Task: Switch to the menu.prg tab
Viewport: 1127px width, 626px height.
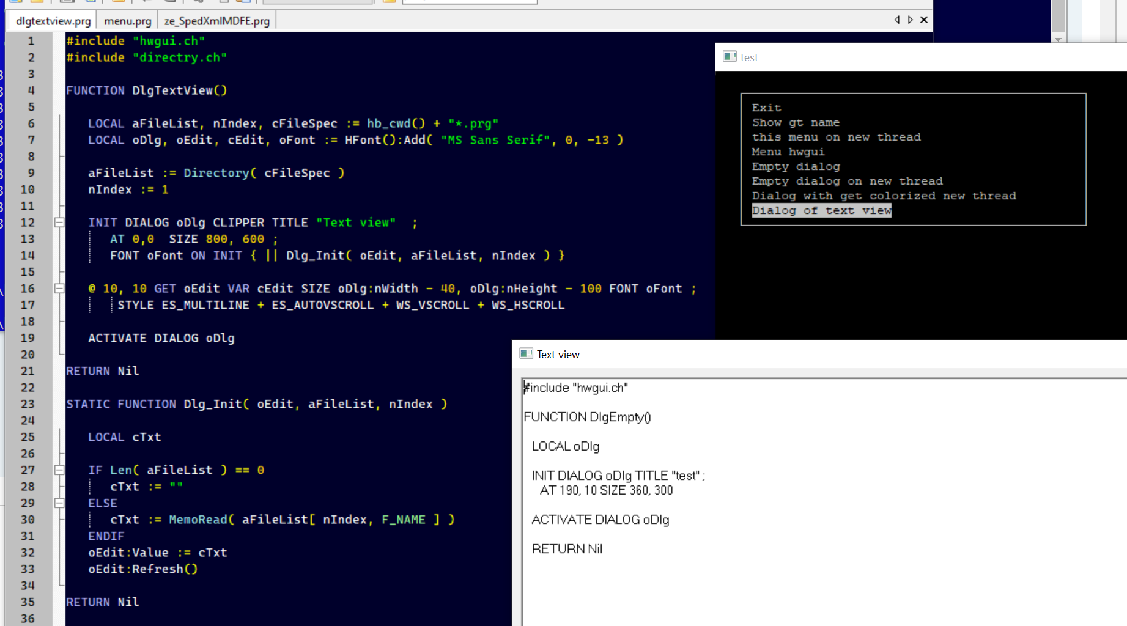Action: point(127,21)
